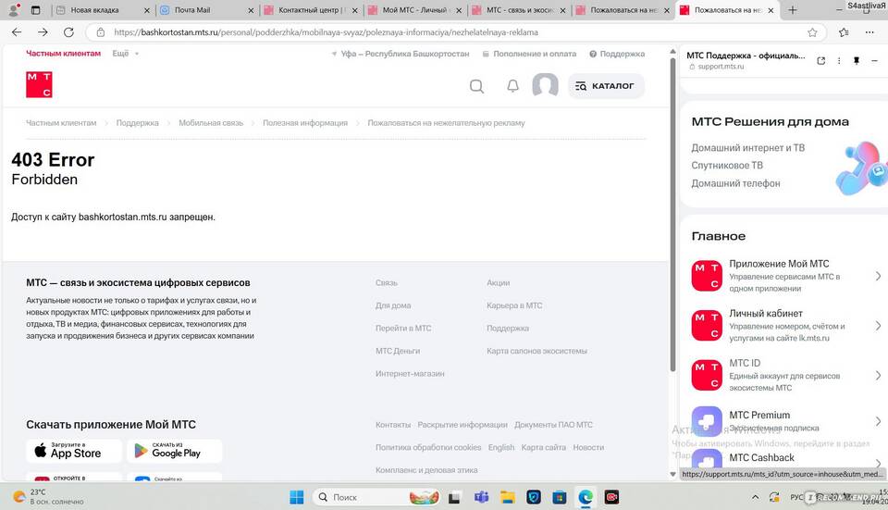Open 'МТС Premium' row in sidebar
The image size is (888, 510).
click(786, 421)
